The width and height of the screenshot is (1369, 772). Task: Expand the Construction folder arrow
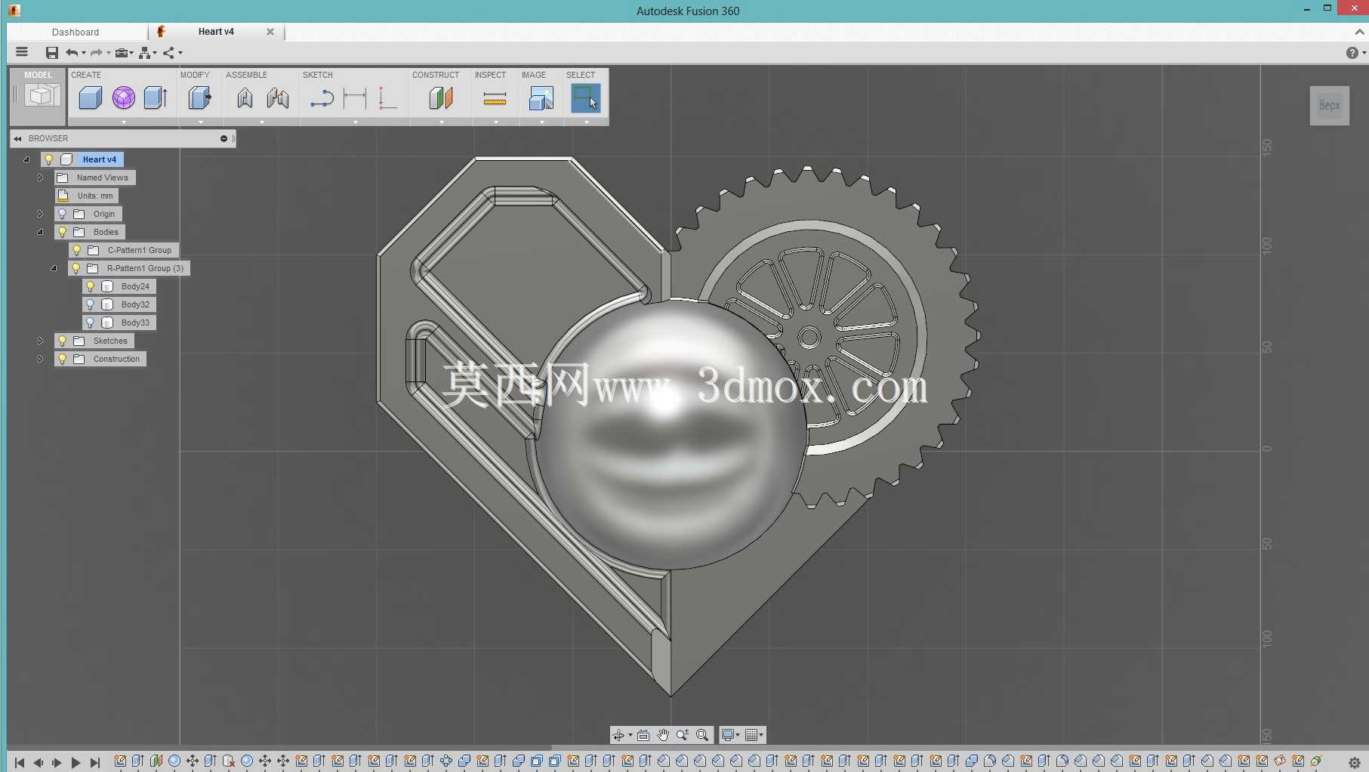coord(40,359)
